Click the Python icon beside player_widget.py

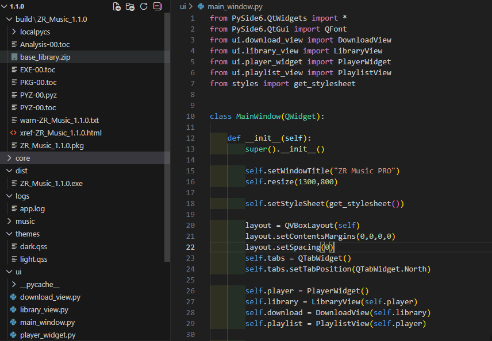tap(14, 335)
